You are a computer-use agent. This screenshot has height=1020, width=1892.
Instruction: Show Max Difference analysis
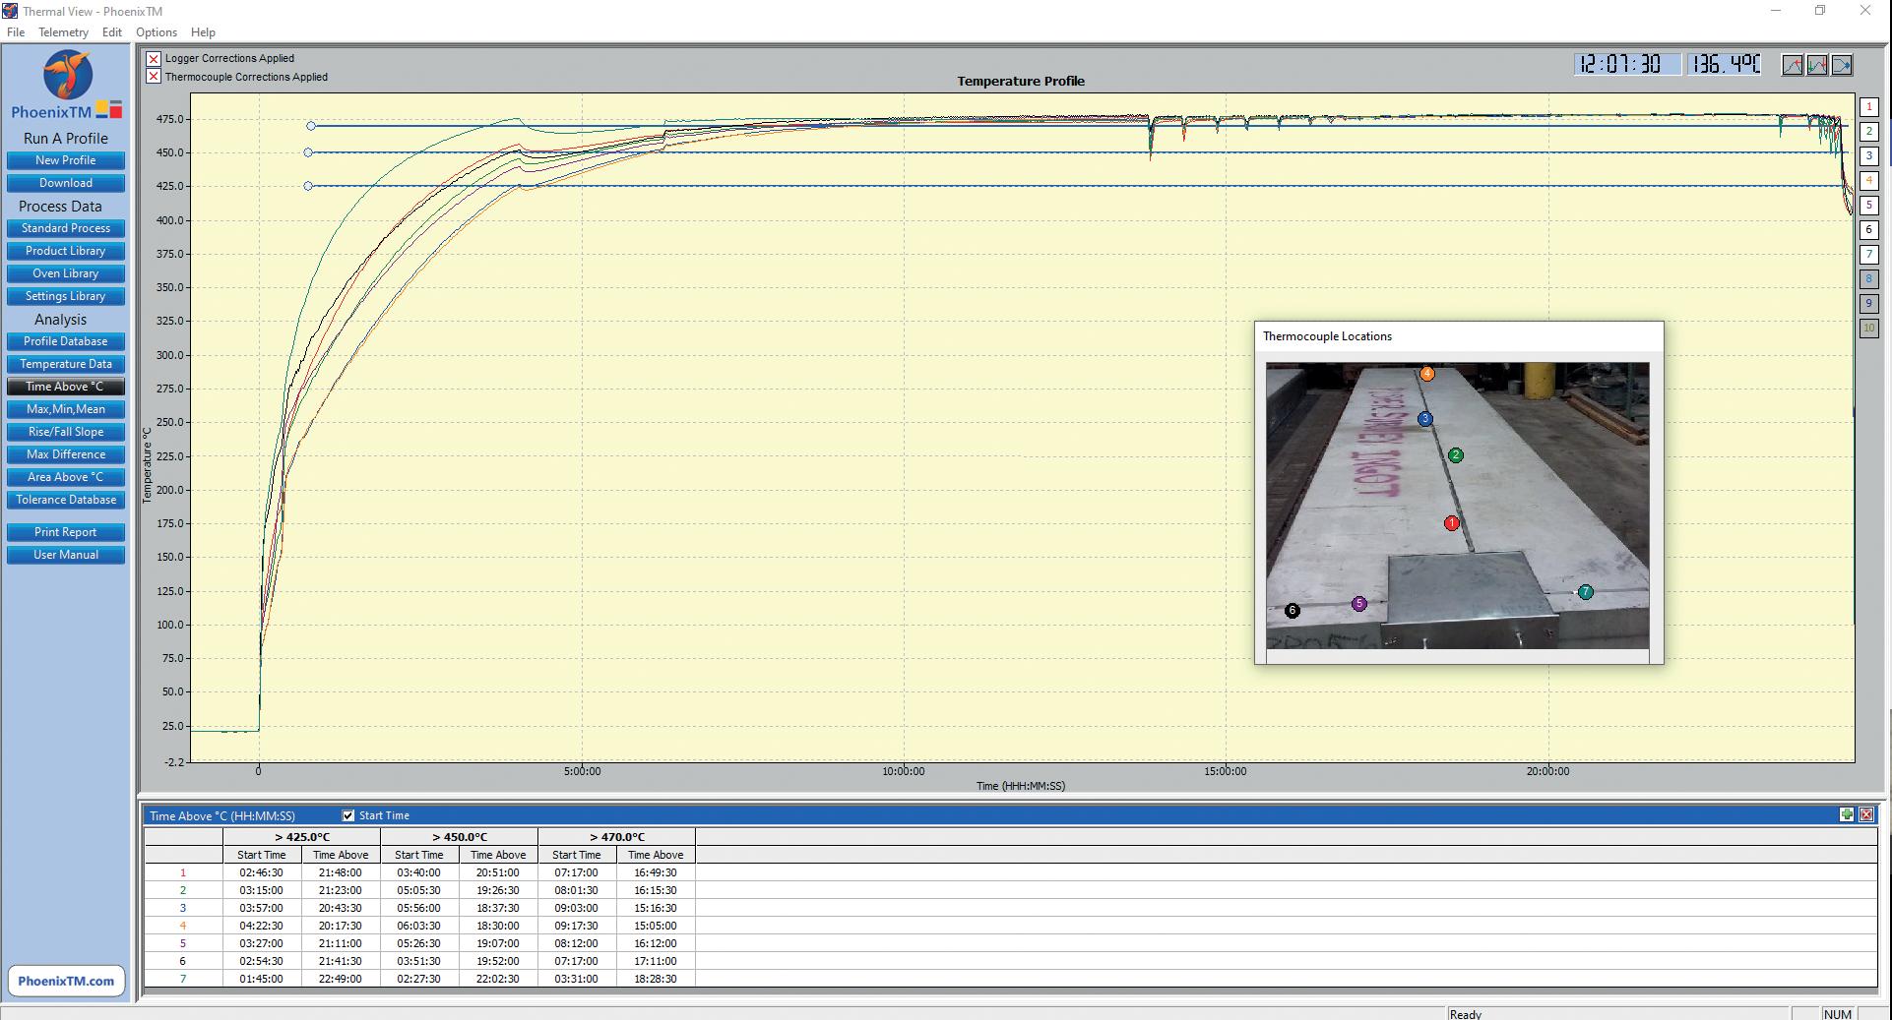66,454
